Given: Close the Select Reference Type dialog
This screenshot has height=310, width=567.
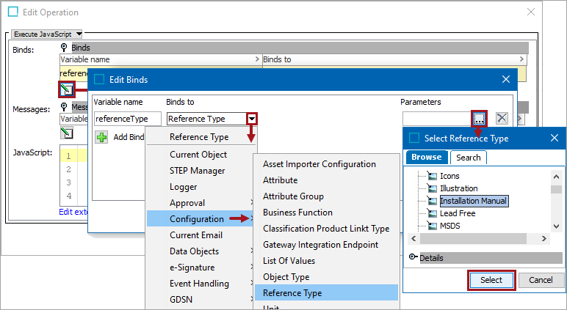Looking at the screenshot, I should pos(555,138).
